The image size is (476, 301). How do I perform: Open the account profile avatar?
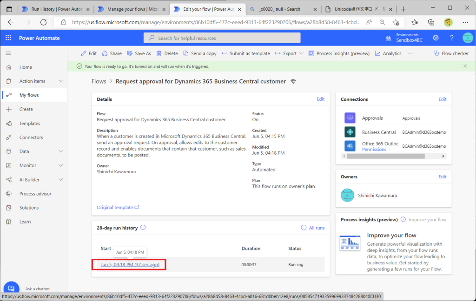click(468, 38)
